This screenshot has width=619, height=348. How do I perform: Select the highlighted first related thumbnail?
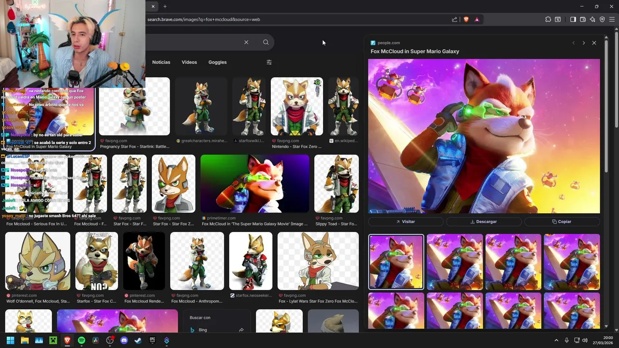pyautogui.click(x=396, y=261)
